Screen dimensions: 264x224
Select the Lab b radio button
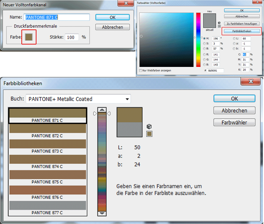[x=234, y=48]
